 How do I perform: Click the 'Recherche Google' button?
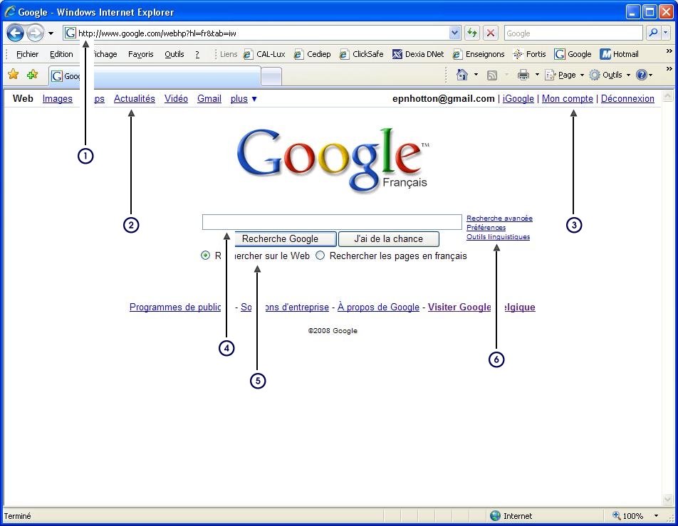pyautogui.click(x=280, y=239)
